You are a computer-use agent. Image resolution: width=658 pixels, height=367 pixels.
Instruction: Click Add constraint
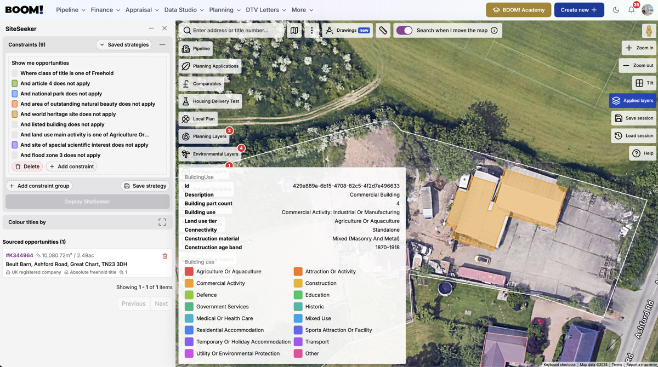coord(72,167)
